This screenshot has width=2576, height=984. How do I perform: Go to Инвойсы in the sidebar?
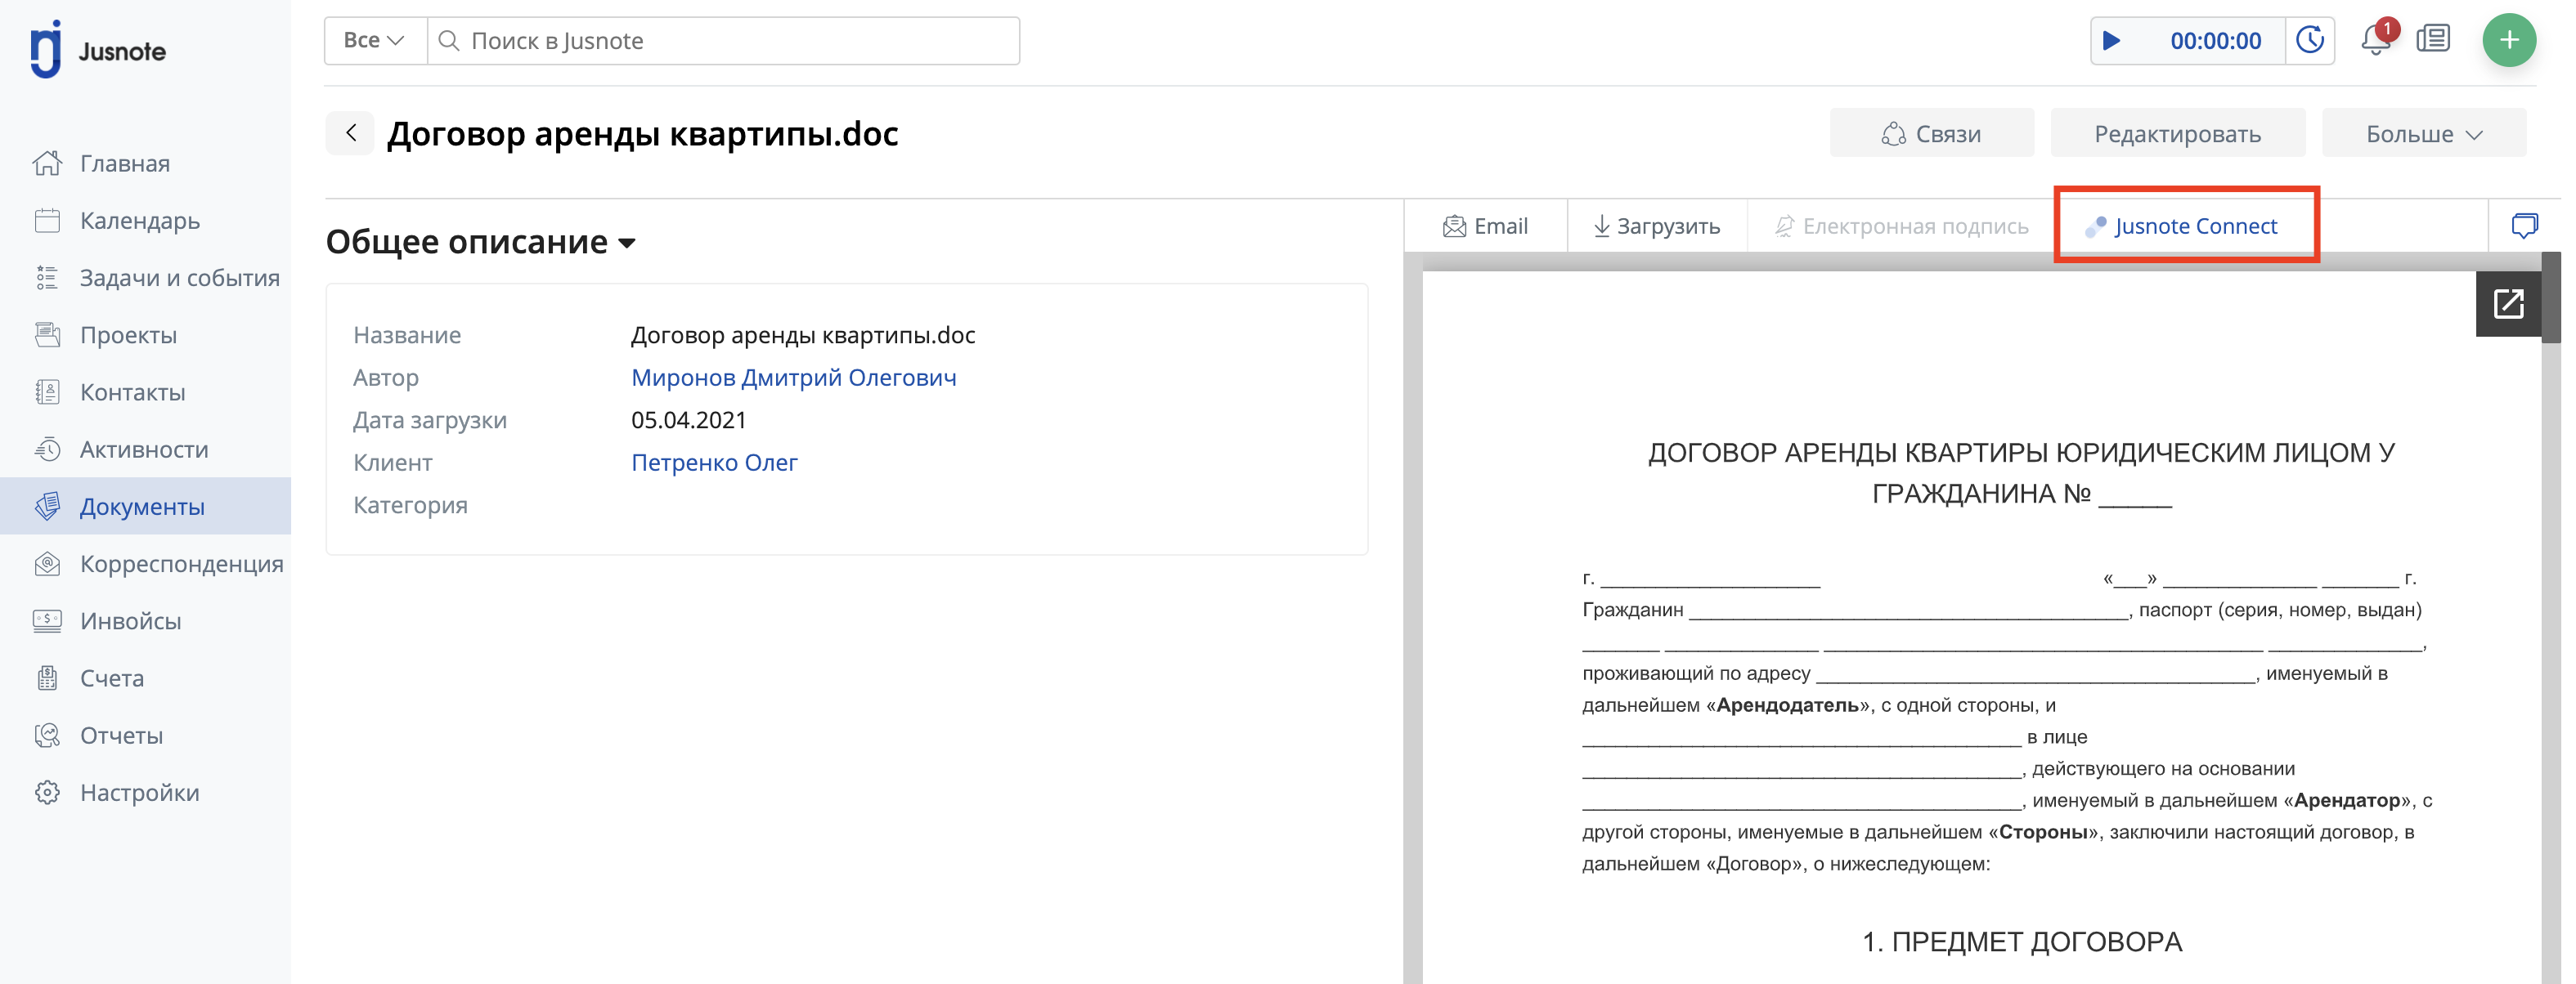(x=131, y=620)
